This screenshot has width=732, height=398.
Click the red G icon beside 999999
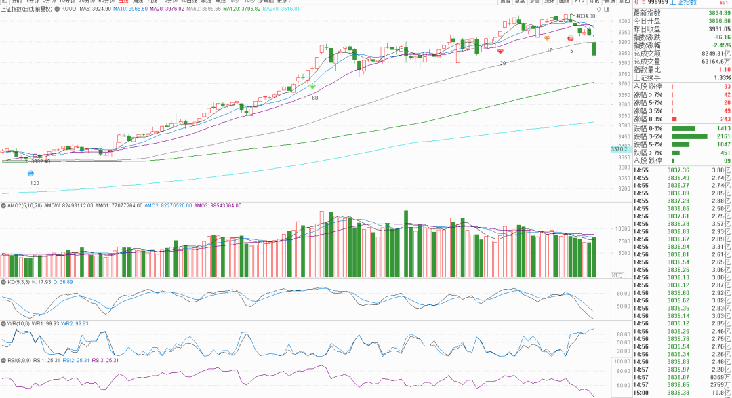(636, 2)
